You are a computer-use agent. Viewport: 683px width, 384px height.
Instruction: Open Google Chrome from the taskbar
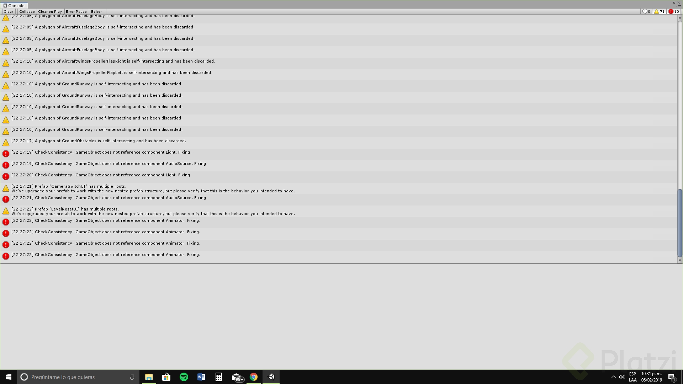click(254, 377)
